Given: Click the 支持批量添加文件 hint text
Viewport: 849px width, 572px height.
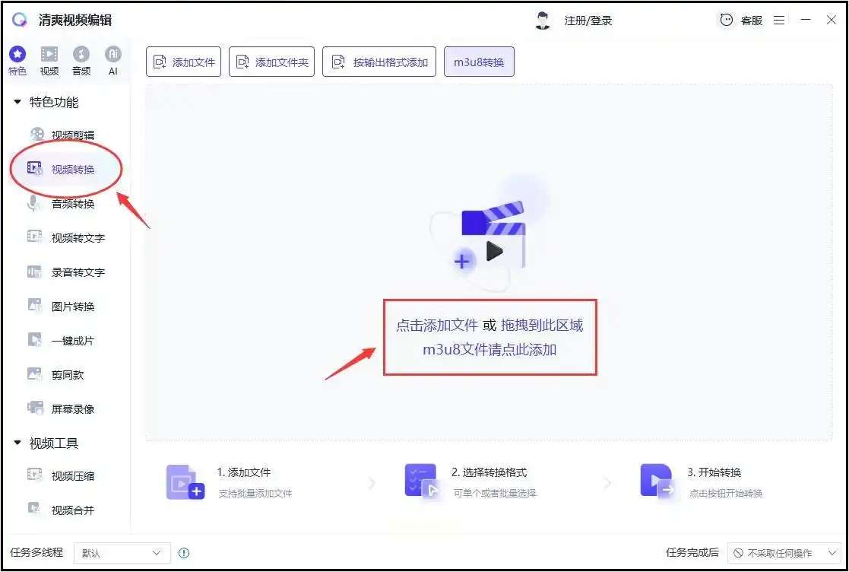Looking at the screenshot, I should tap(255, 494).
